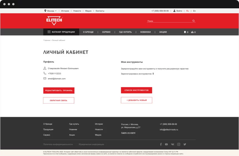
Task: Click the search magnifier icon
Action: [x=194, y=21]
